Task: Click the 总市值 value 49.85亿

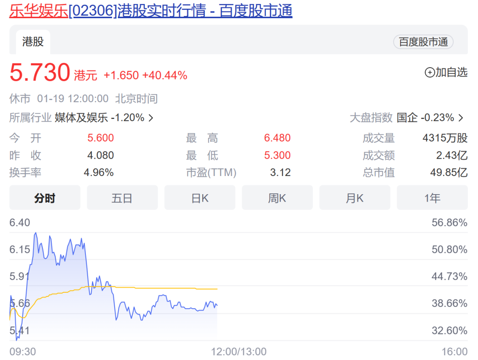Action: [x=448, y=172]
